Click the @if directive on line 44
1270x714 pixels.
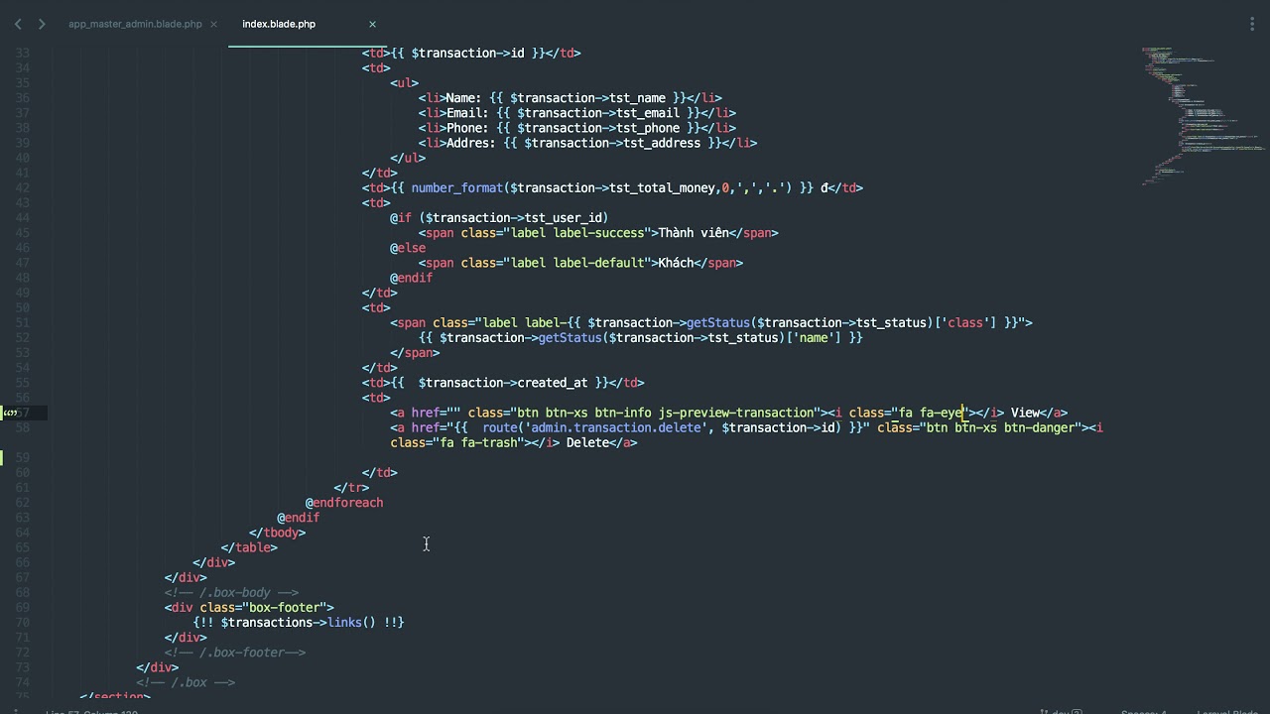401,217
